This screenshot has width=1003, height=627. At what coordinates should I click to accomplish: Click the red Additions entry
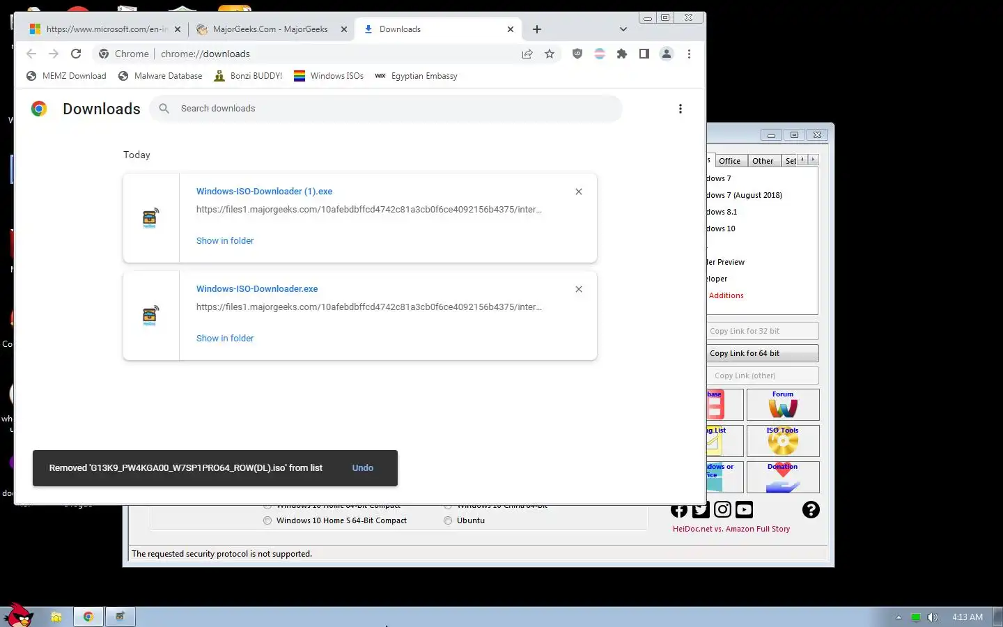(726, 296)
